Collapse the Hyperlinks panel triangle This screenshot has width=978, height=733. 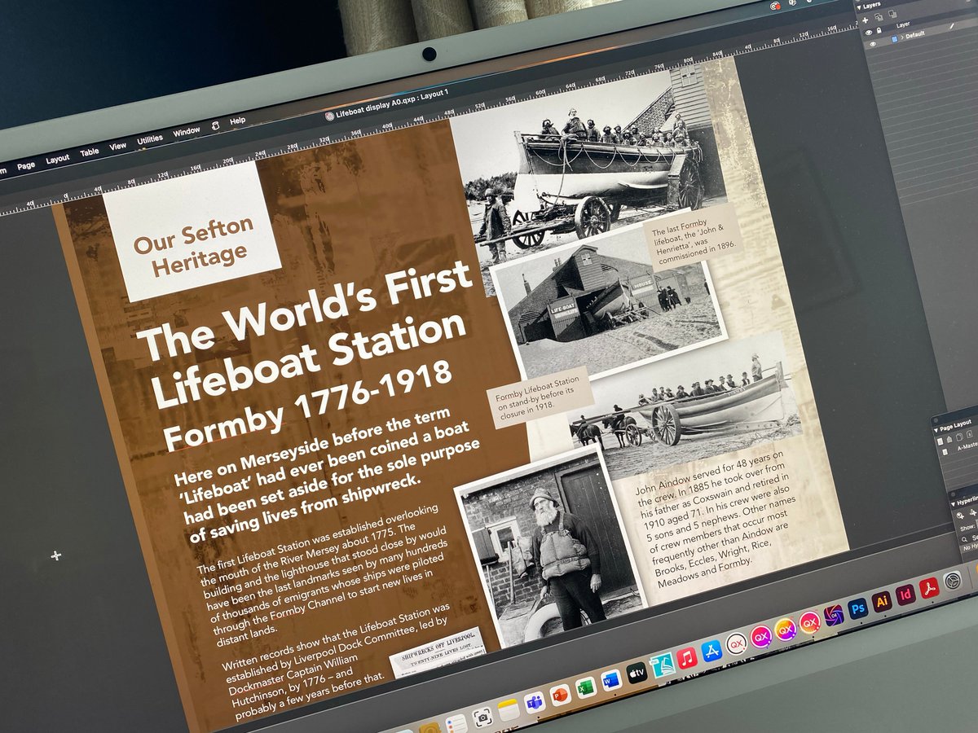tap(953, 504)
